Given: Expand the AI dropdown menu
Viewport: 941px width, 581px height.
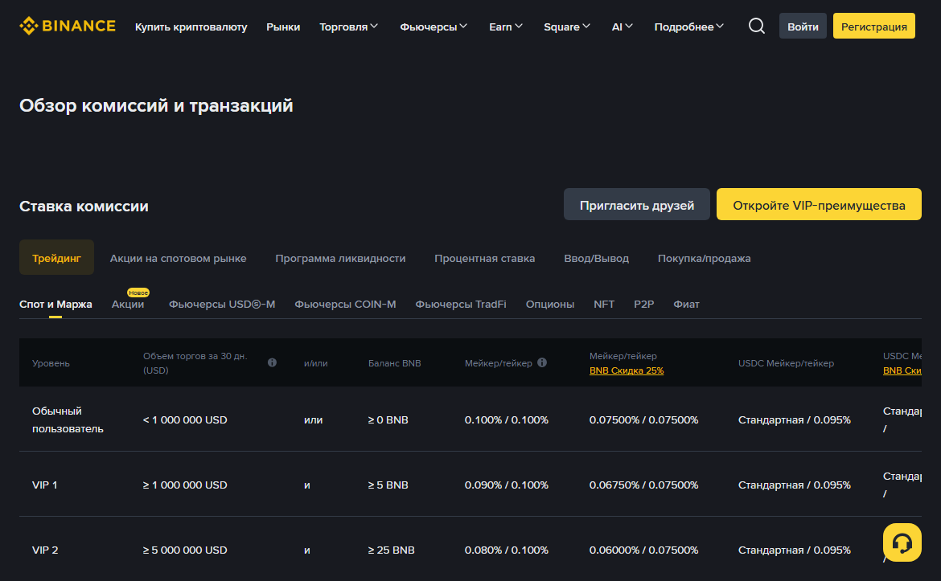Looking at the screenshot, I should pyautogui.click(x=623, y=27).
